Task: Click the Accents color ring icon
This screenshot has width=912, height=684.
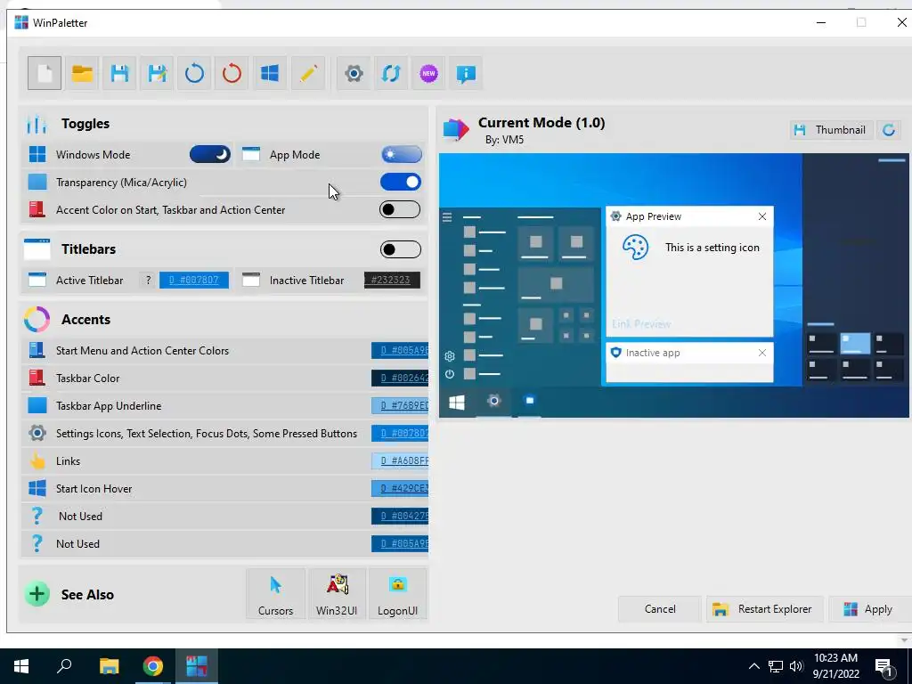Action: coord(37,320)
